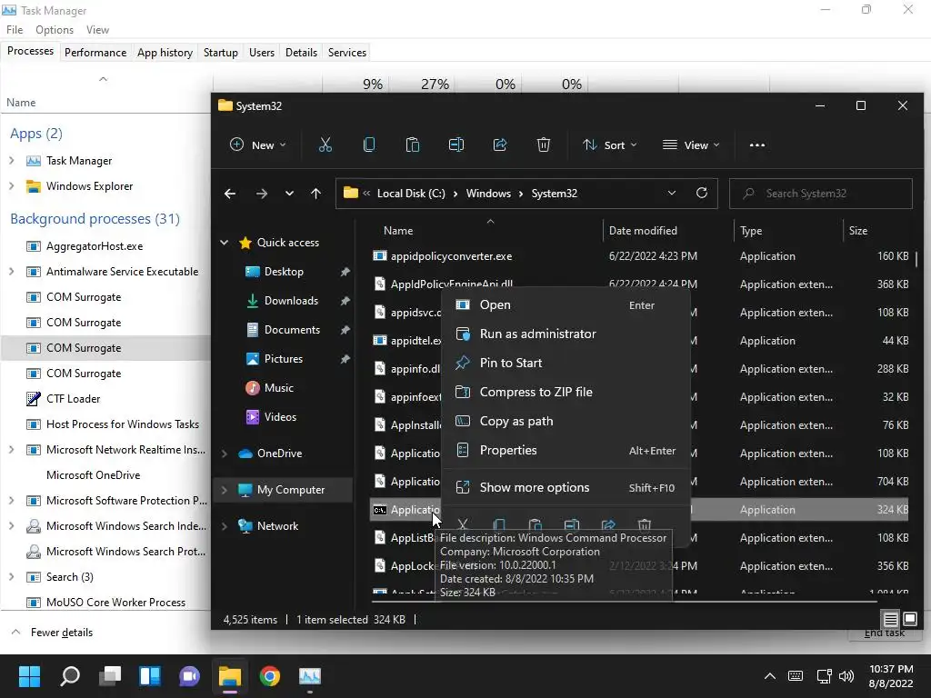The width and height of the screenshot is (931, 698).
Task: Click the context menu Share icon
Action: click(608, 524)
